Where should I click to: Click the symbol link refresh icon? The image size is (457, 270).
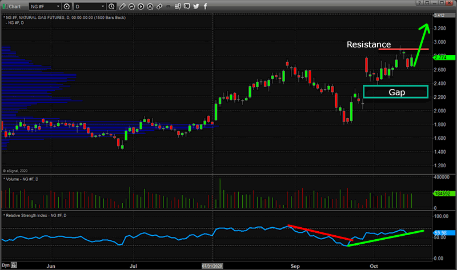click(x=67, y=6)
